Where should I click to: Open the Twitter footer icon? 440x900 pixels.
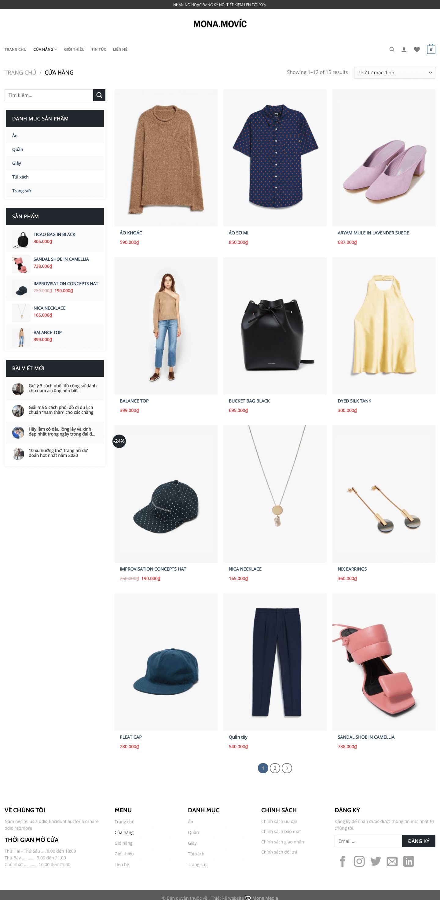click(x=376, y=861)
